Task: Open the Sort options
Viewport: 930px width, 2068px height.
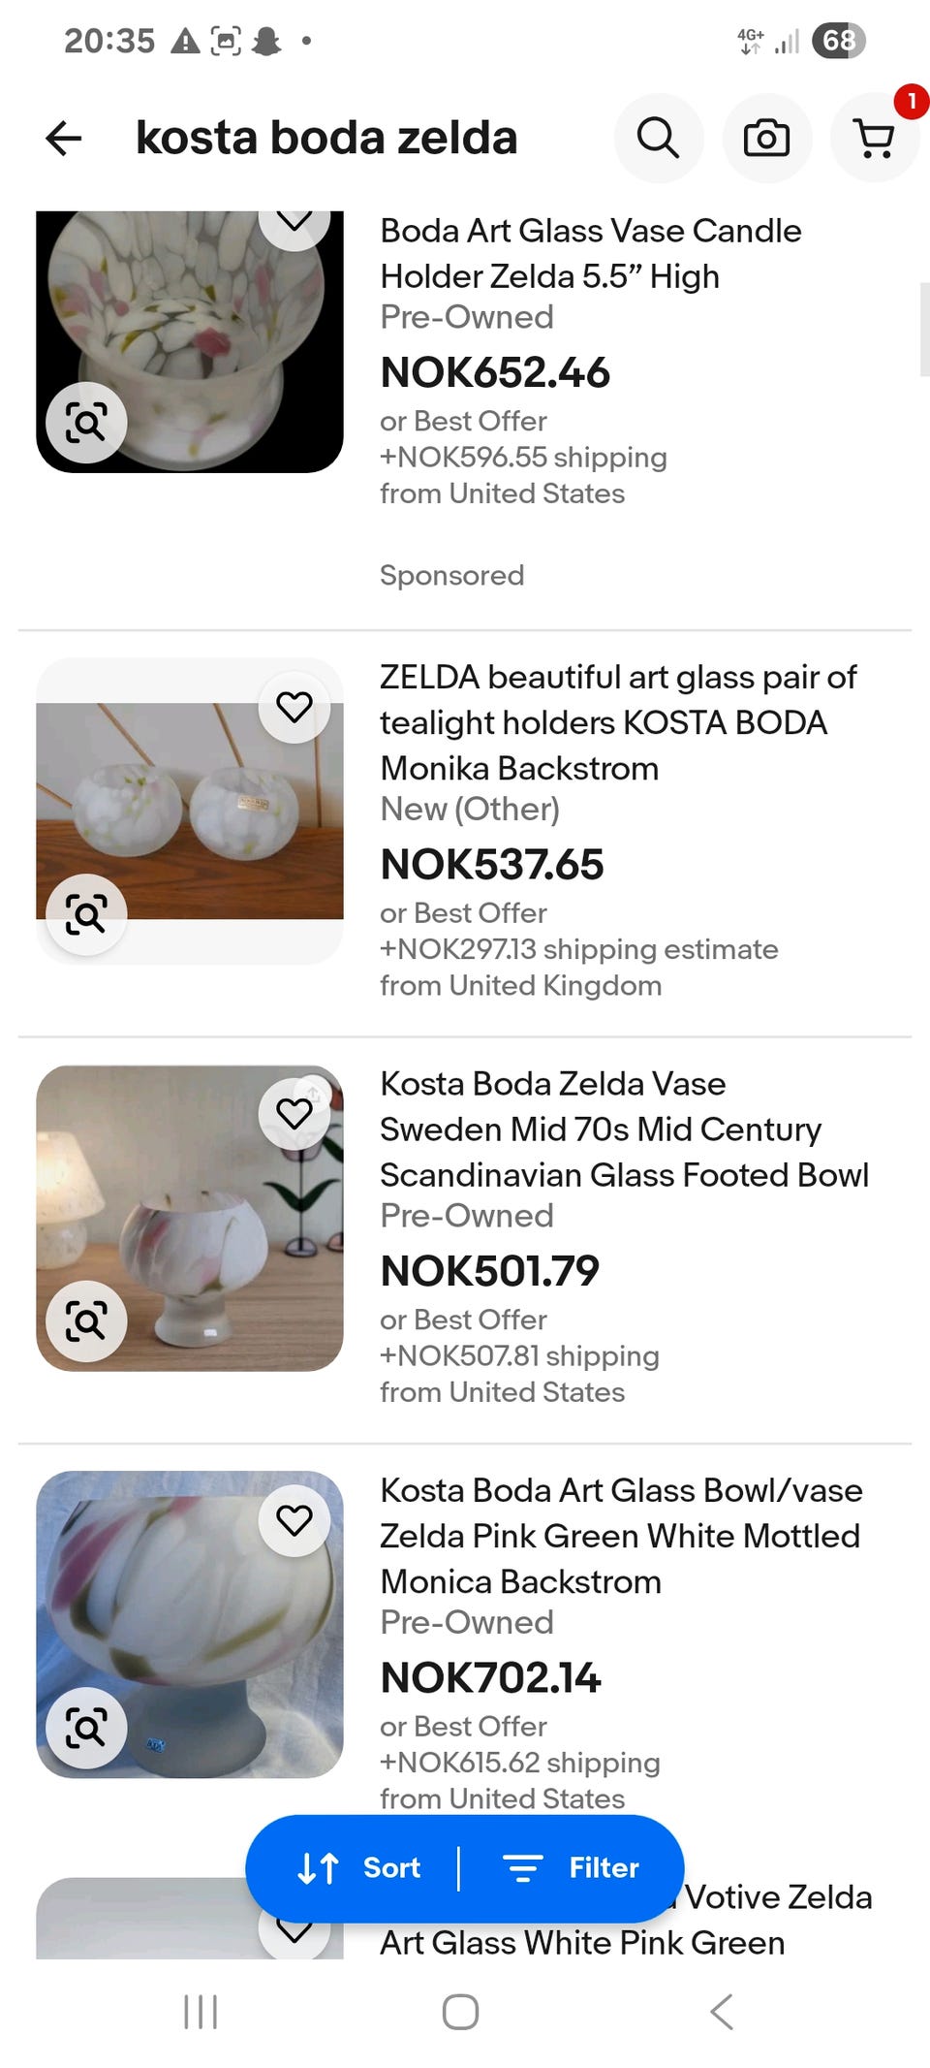Action: (x=359, y=1867)
